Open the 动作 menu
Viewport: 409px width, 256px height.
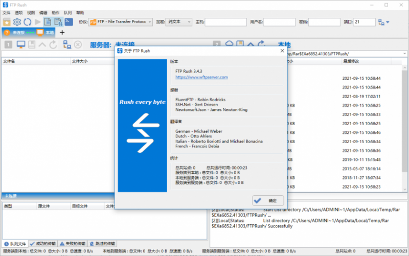55,13
